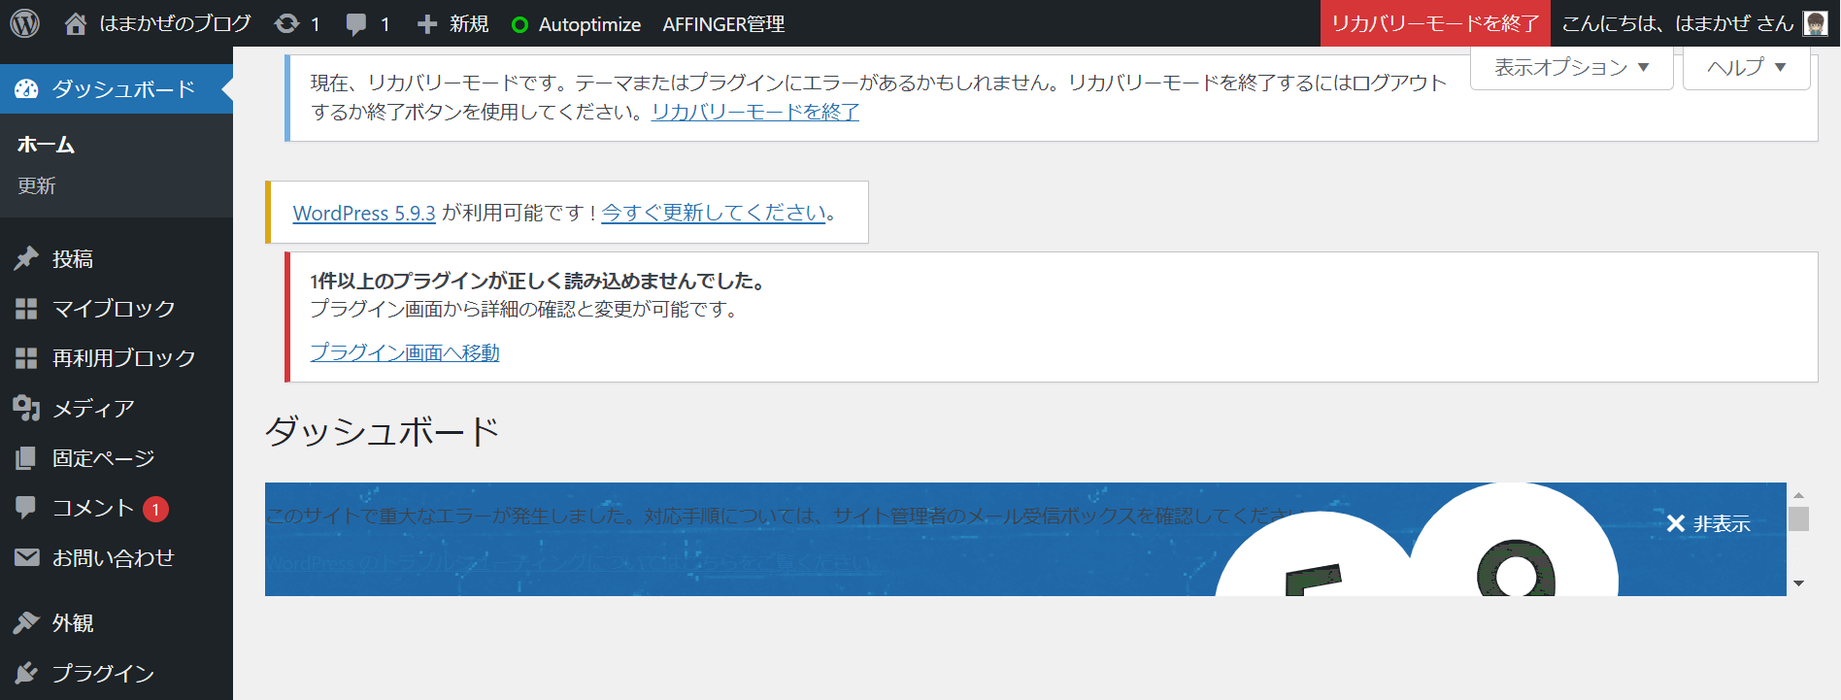Open the WordPress logo menu
Image resolution: width=1841 pixels, height=700 pixels.
tap(24, 23)
